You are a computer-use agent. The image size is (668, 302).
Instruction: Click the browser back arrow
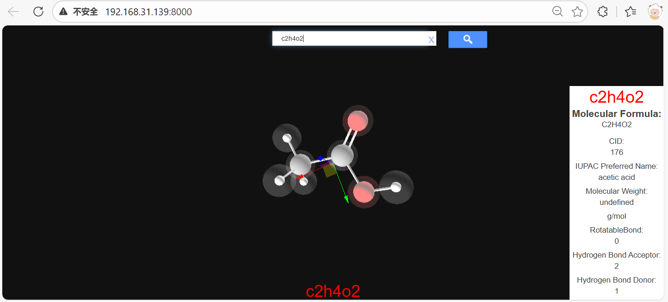[x=13, y=12]
